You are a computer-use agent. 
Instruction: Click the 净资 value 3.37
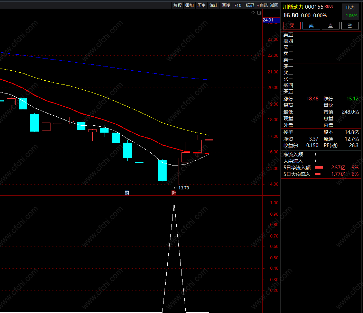[314, 139]
